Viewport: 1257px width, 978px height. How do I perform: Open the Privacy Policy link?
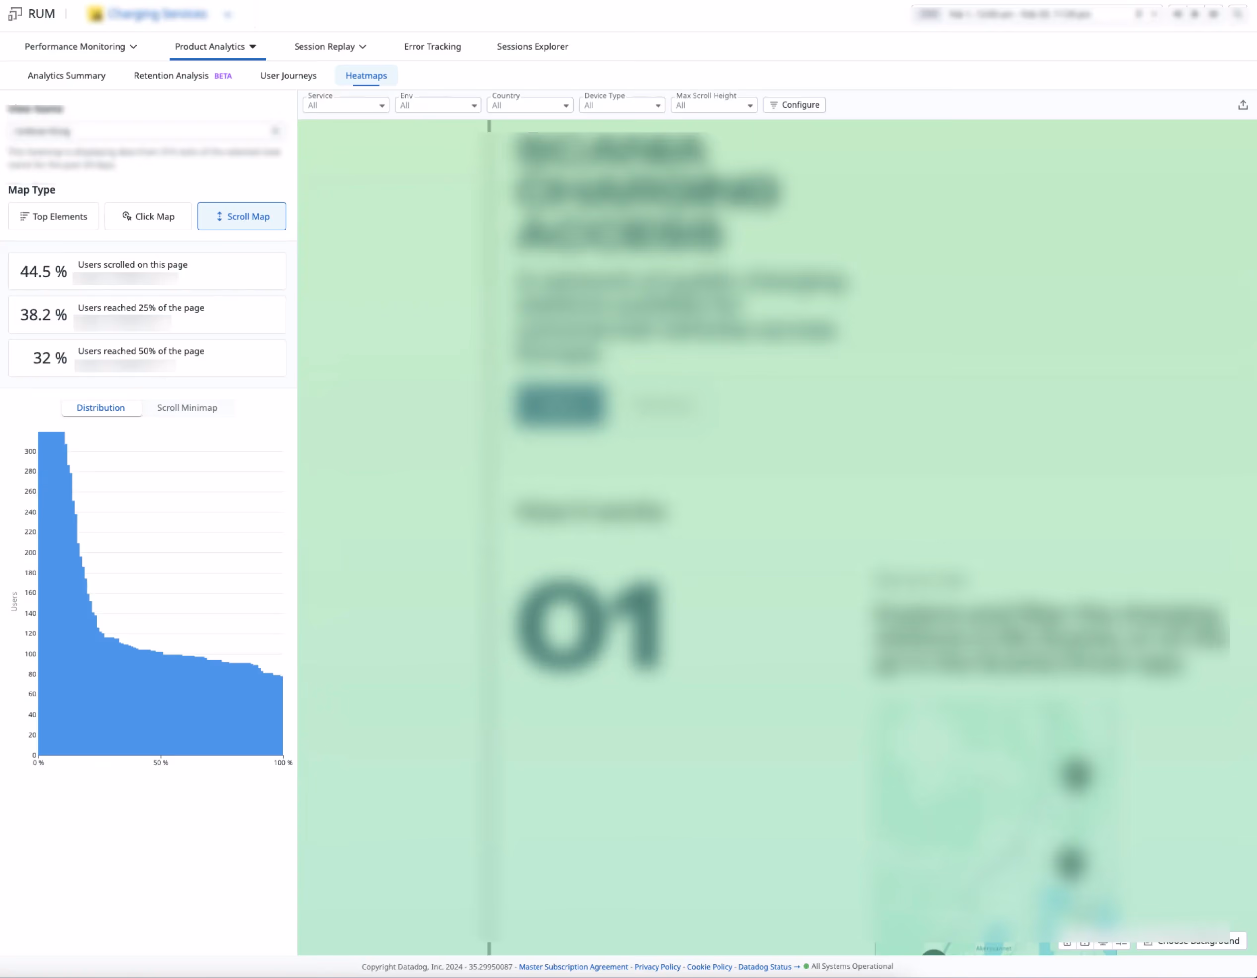click(658, 967)
